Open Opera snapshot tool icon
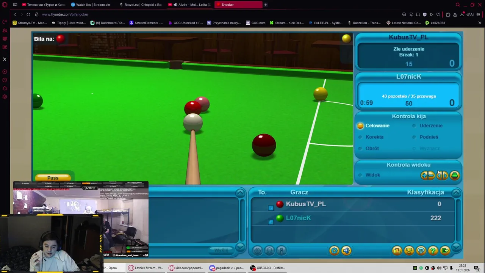Image resolution: width=485 pixels, height=273 pixels. click(x=418, y=14)
